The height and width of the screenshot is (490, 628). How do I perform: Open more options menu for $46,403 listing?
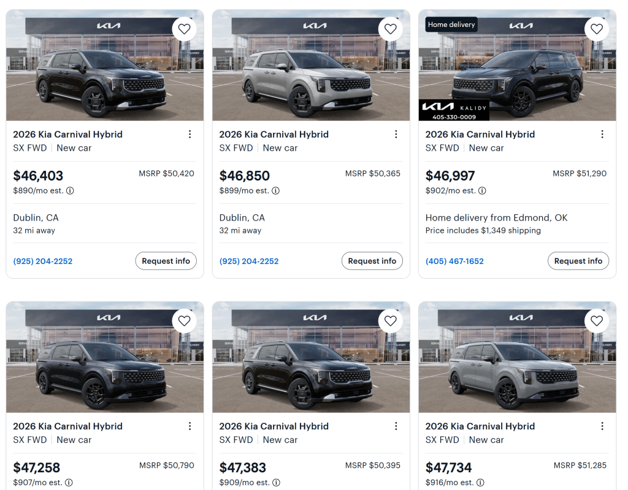190,134
